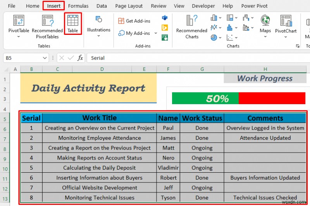The image size is (310, 206).
Task: Click the Waterfall chart icon
Action: click(x=246, y=18)
